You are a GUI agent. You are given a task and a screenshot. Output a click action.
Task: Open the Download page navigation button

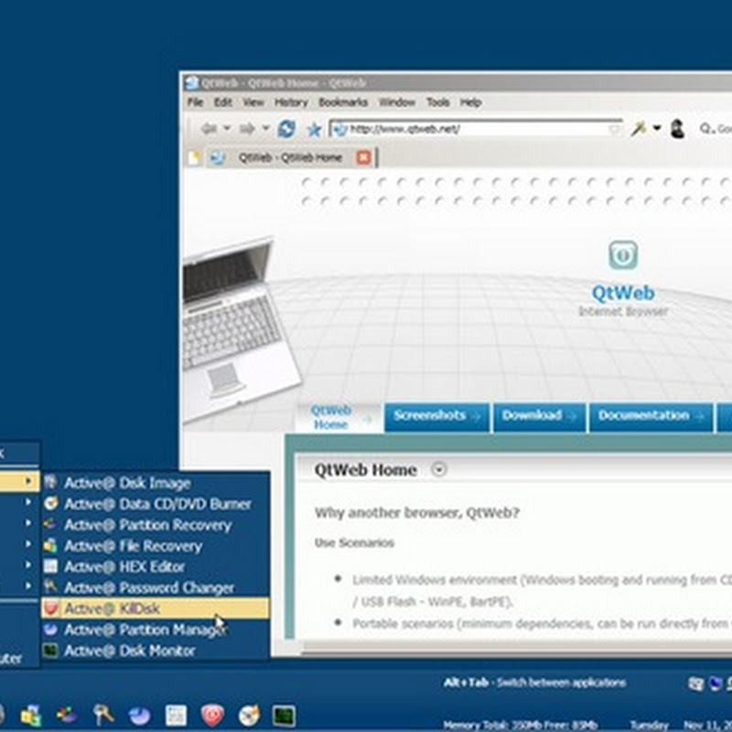tap(539, 417)
